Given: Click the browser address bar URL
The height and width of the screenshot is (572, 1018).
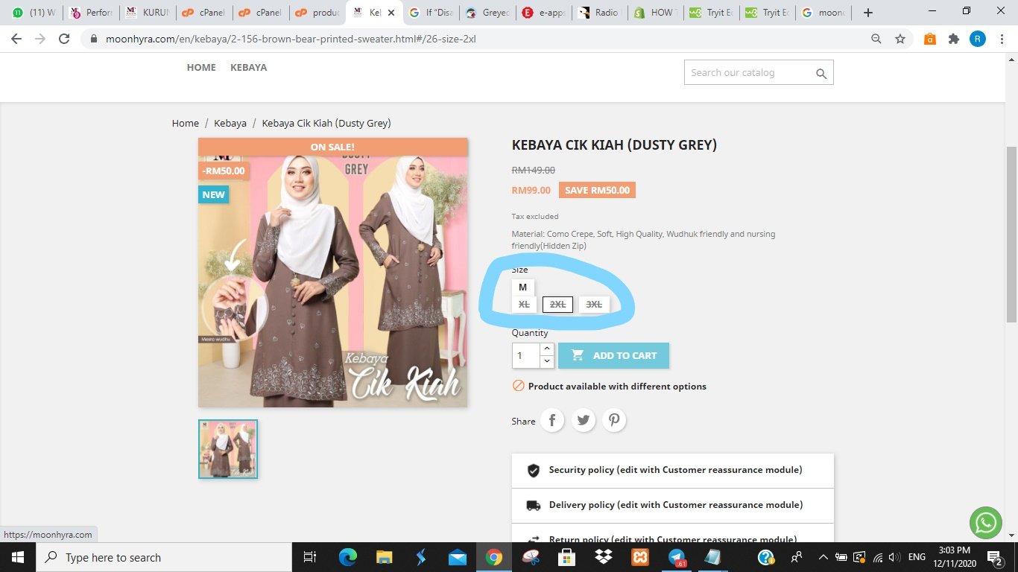Looking at the screenshot, I should point(289,39).
